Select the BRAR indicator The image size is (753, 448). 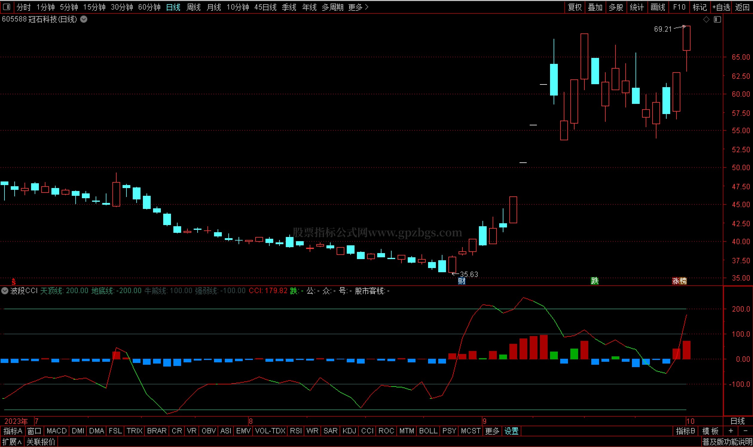point(157,431)
